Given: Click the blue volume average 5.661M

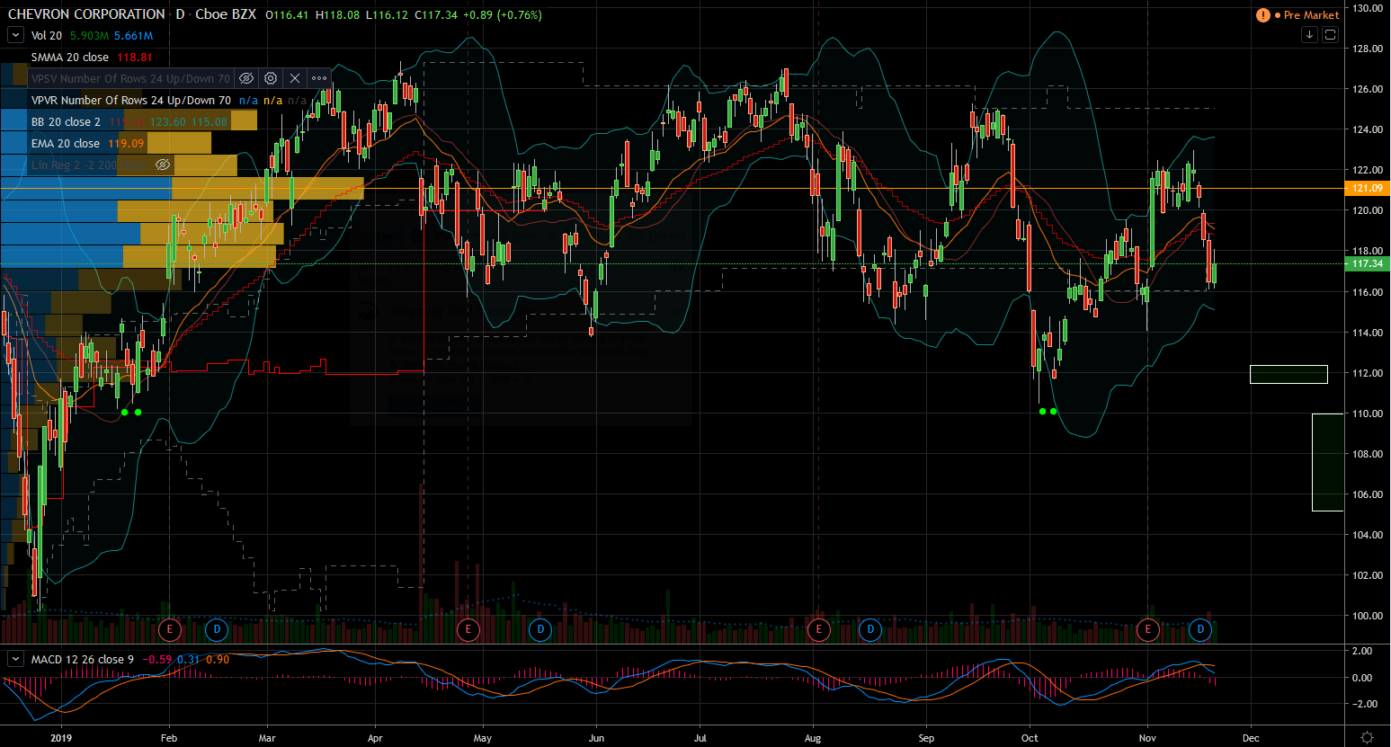Looking at the screenshot, I should tap(133, 35).
